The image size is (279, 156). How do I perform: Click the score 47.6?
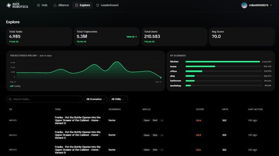pyautogui.click(x=199, y=150)
